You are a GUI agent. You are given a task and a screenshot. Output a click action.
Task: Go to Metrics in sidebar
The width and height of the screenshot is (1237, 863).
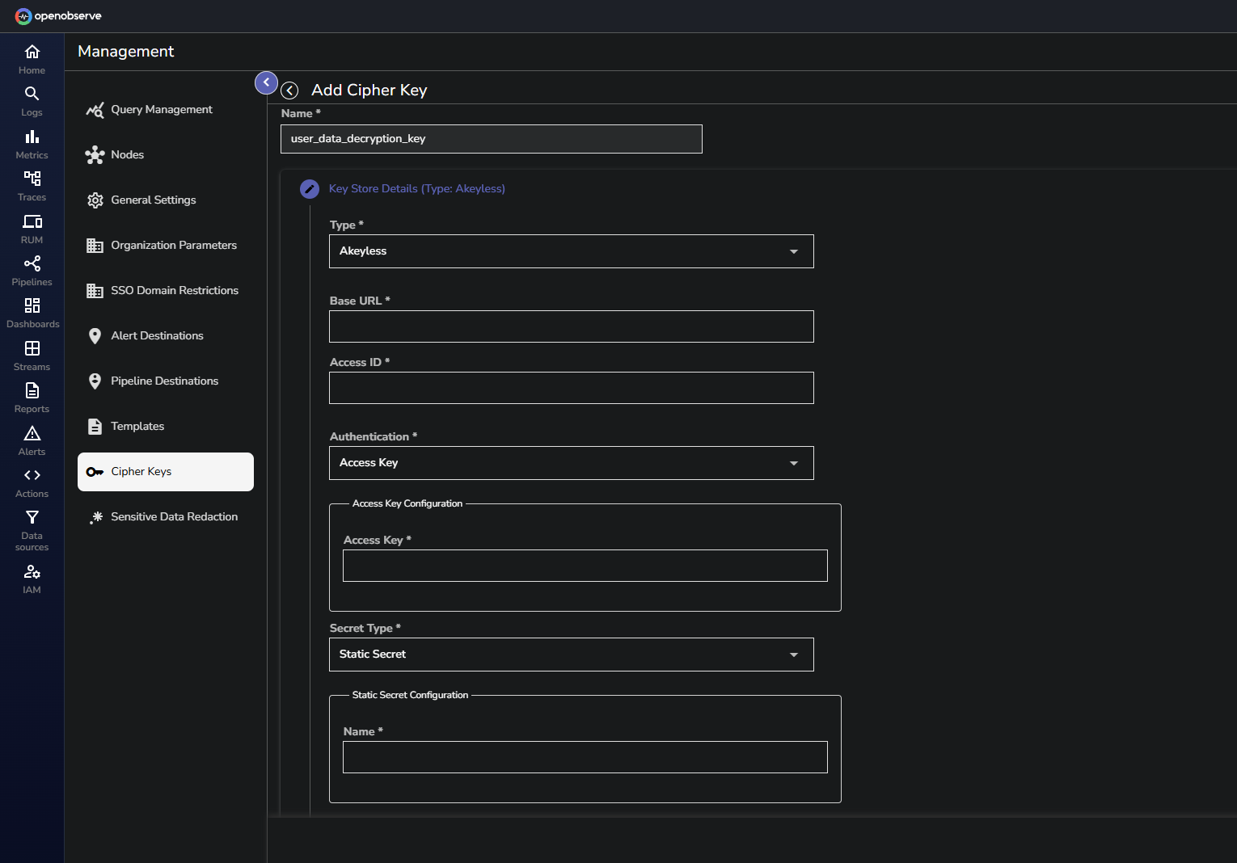pyautogui.click(x=32, y=137)
